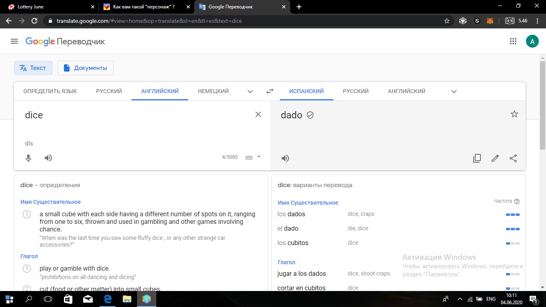The width and height of the screenshot is (546, 307).
Task: Click the address bar URL
Action: [149, 21]
